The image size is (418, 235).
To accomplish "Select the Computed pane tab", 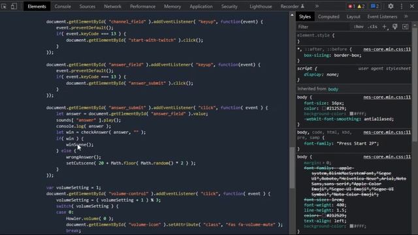I will pos(329,16).
